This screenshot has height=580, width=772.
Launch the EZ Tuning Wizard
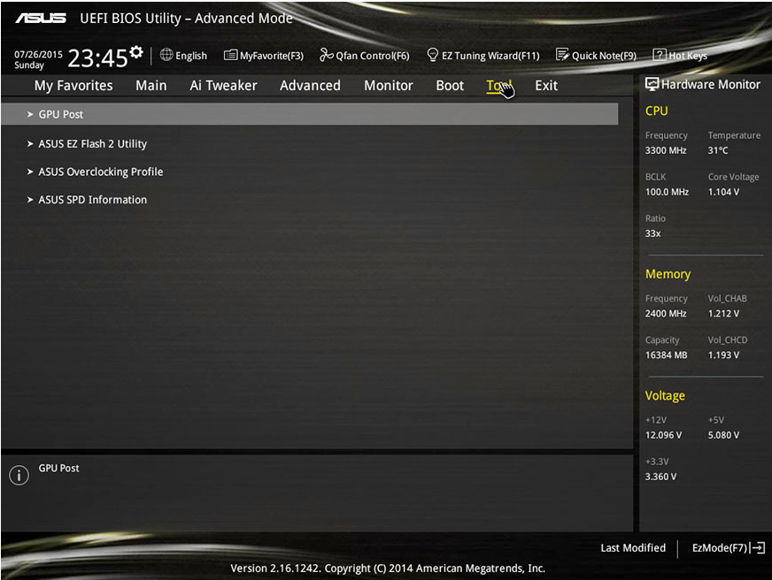[x=482, y=55]
